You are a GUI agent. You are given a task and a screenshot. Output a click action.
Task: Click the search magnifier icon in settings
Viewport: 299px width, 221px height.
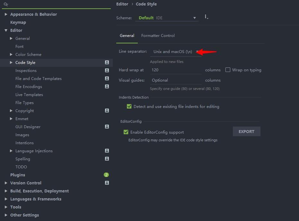point(5,4)
